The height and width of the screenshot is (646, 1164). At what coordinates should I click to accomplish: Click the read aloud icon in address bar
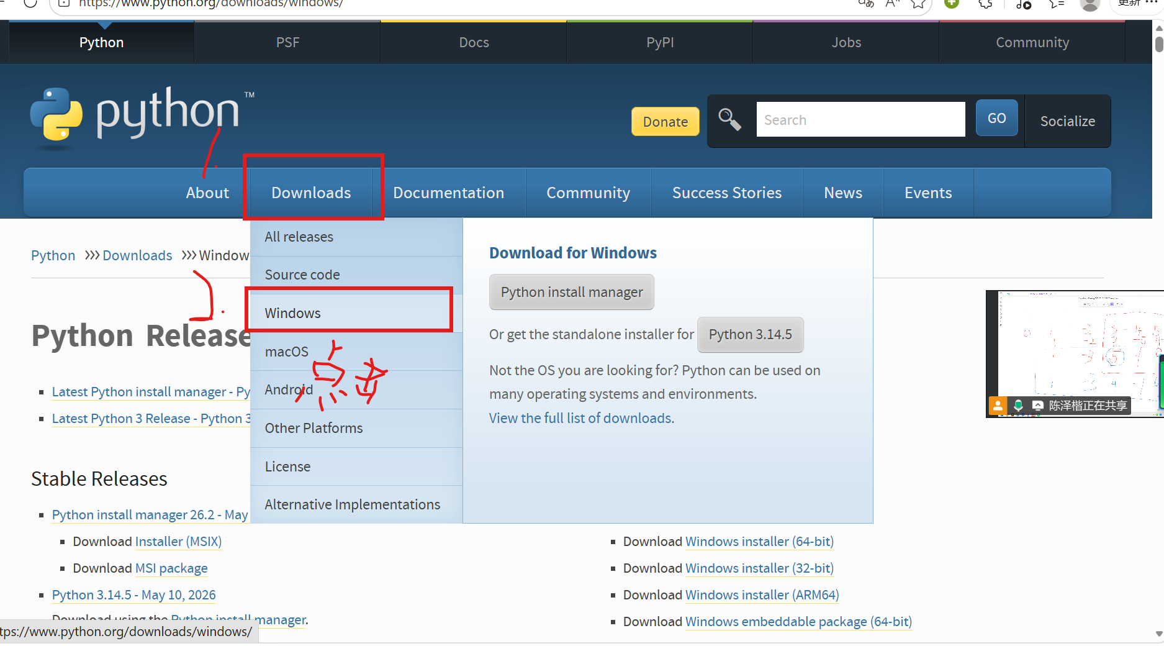point(893,4)
